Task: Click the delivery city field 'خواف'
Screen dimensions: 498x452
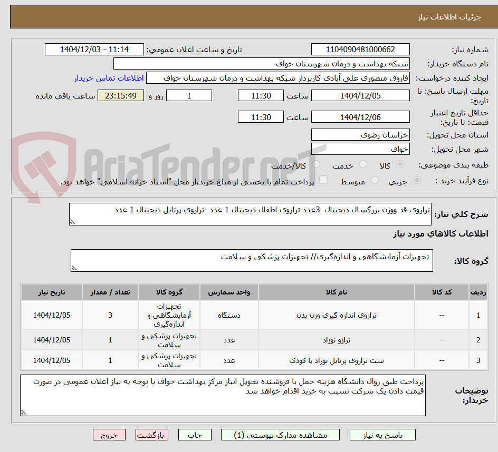Action: [360, 149]
